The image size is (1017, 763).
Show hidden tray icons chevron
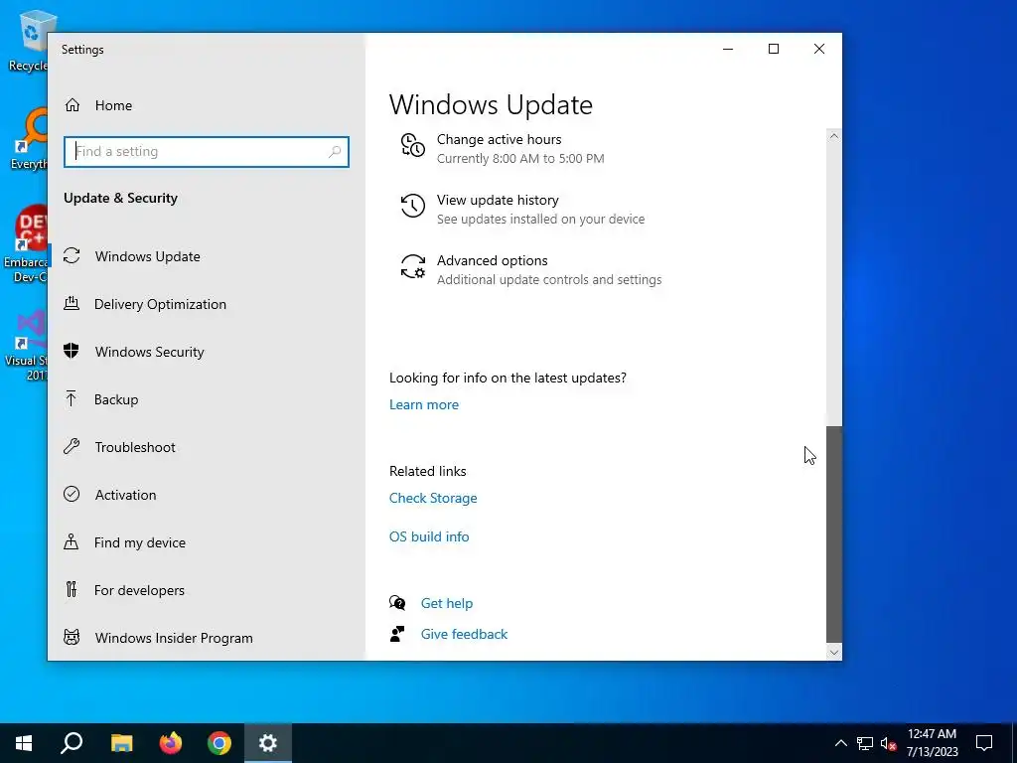coord(840,743)
